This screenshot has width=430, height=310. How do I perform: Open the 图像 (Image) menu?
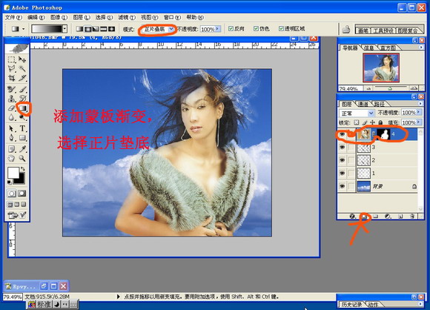(x=59, y=17)
